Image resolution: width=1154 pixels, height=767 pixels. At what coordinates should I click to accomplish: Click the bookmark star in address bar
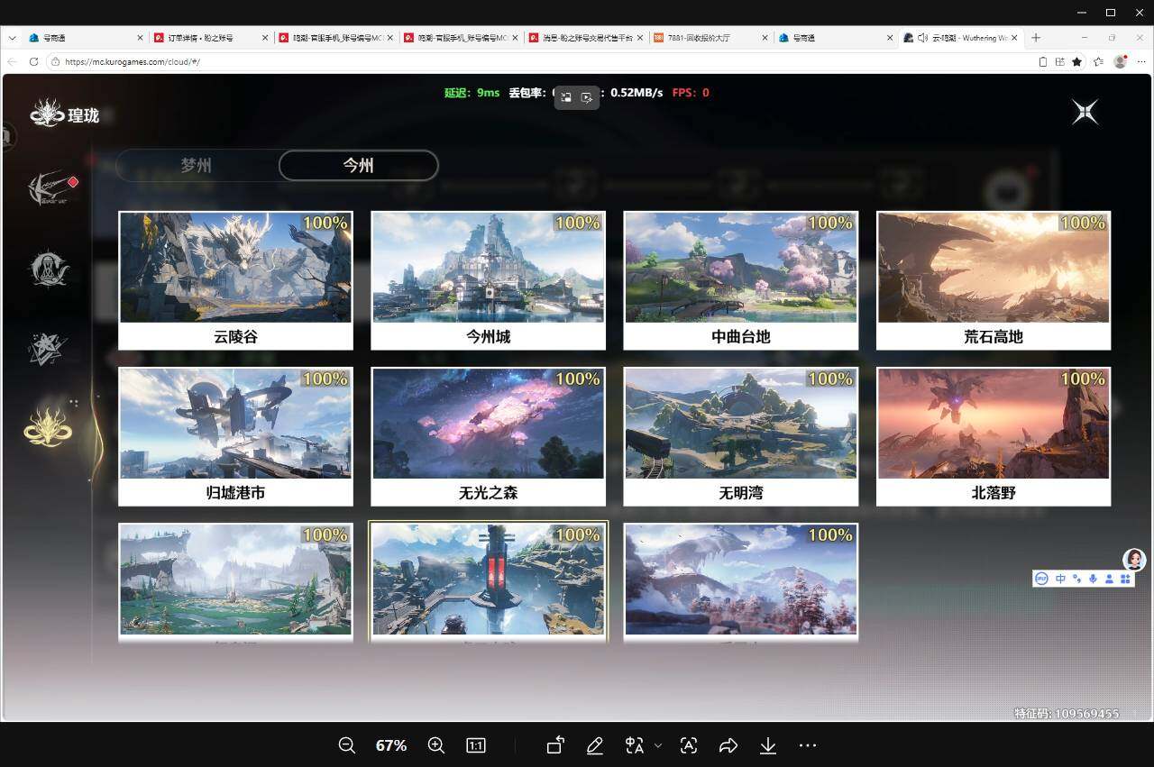(1077, 62)
